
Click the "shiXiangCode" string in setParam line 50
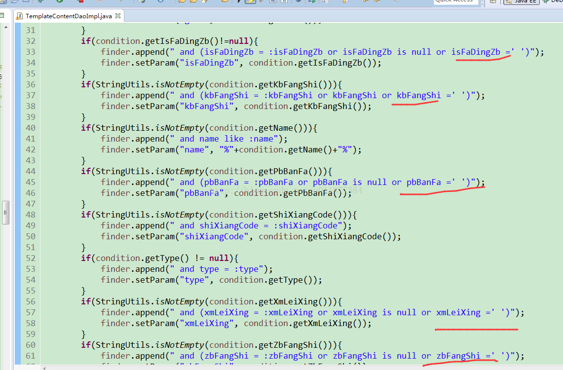214,236
